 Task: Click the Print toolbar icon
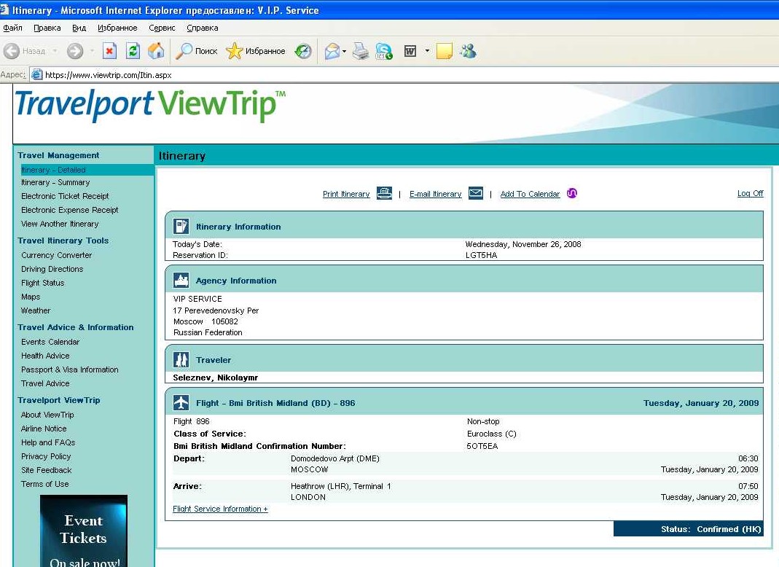tap(361, 51)
